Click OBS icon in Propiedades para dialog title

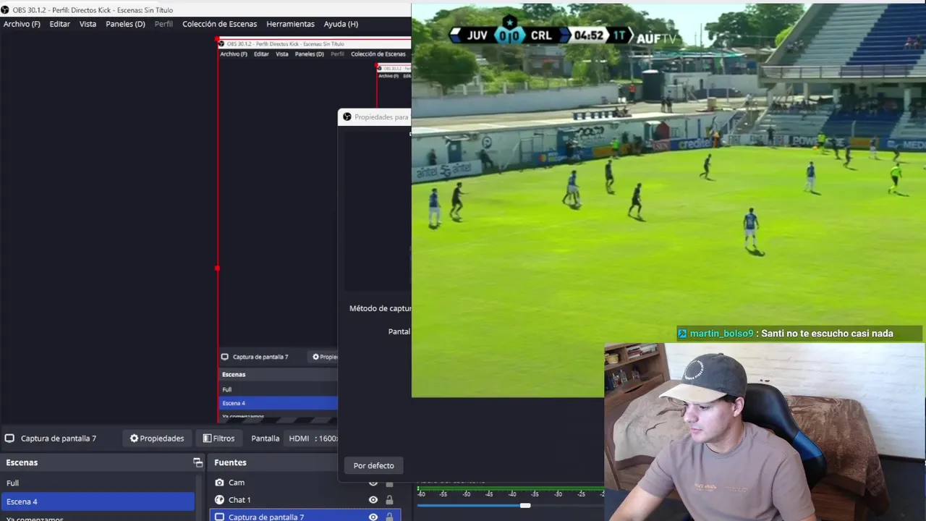tap(347, 117)
